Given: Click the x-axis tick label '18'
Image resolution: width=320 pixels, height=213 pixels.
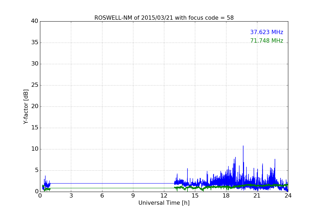Looking at the screenshot, I should tap(226, 196).
